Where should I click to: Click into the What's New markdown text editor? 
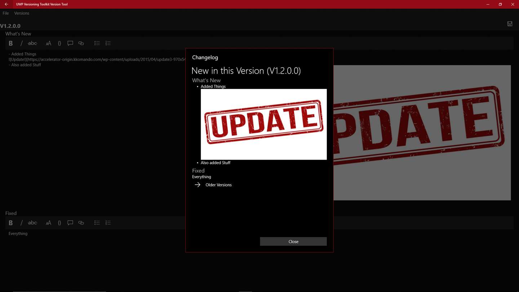(96, 130)
